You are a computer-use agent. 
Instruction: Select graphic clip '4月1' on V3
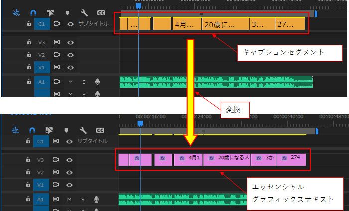click(188, 160)
